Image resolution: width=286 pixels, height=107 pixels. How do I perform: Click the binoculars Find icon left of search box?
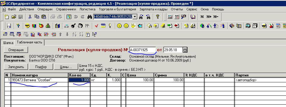point(90,17)
